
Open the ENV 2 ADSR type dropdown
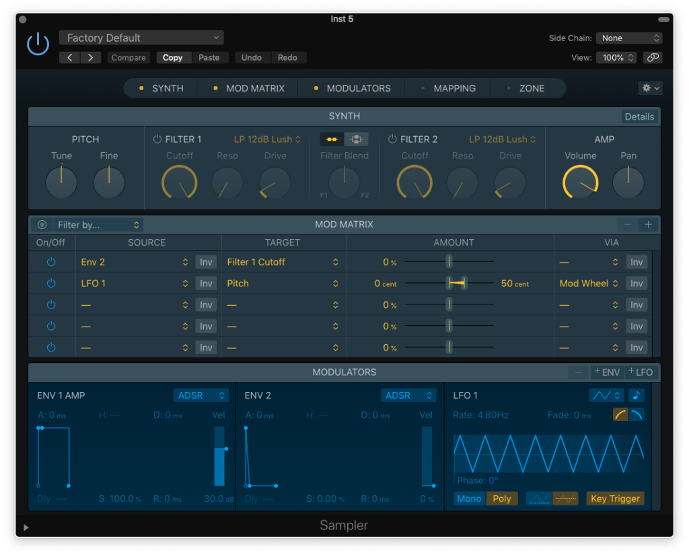(x=408, y=395)
